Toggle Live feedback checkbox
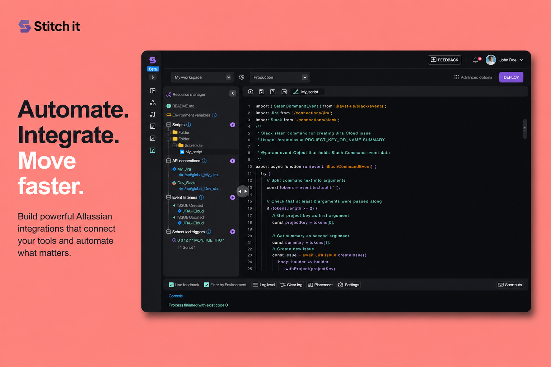The height and width of the screenshot is (367, 551). 171,285
